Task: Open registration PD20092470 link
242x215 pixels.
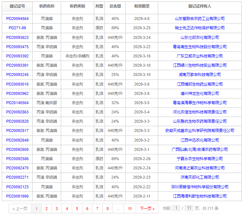Action: click(x=17, y=168)
